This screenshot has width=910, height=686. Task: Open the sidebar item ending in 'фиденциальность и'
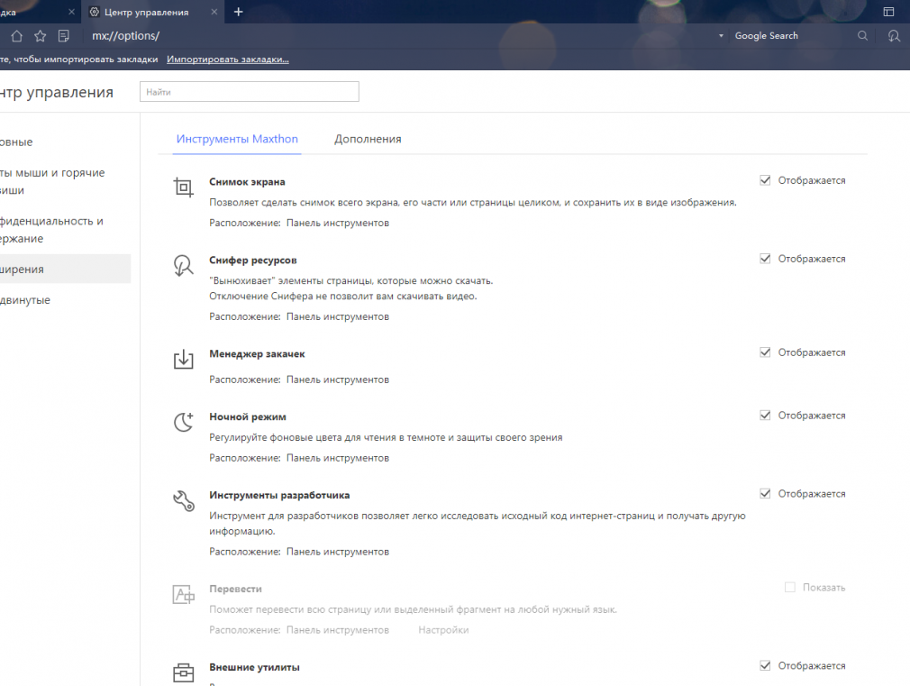pos(51,230)
